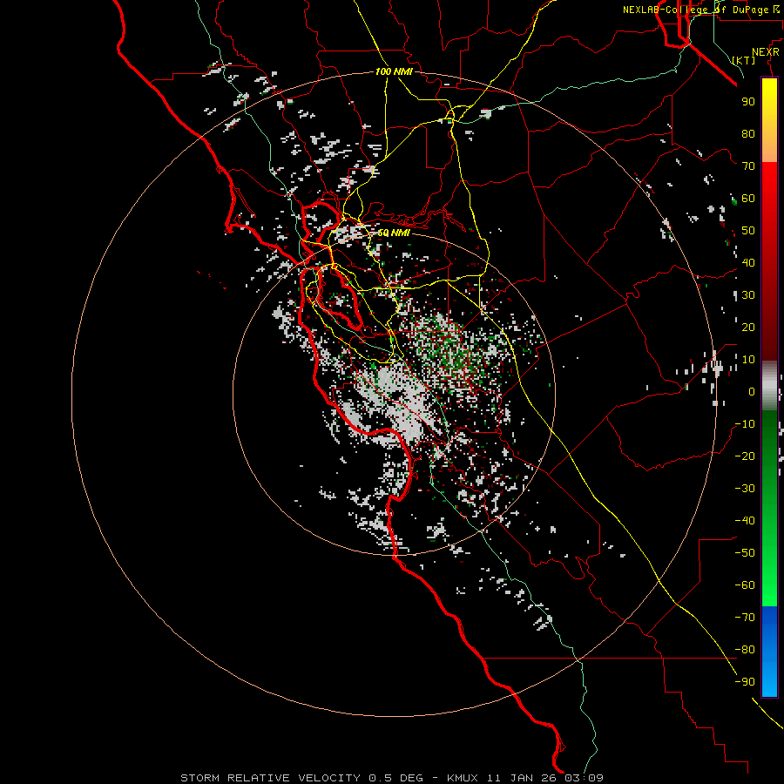Pick the bright red segment of the color bar
The image size is (784, 784).
click(769, 183)
